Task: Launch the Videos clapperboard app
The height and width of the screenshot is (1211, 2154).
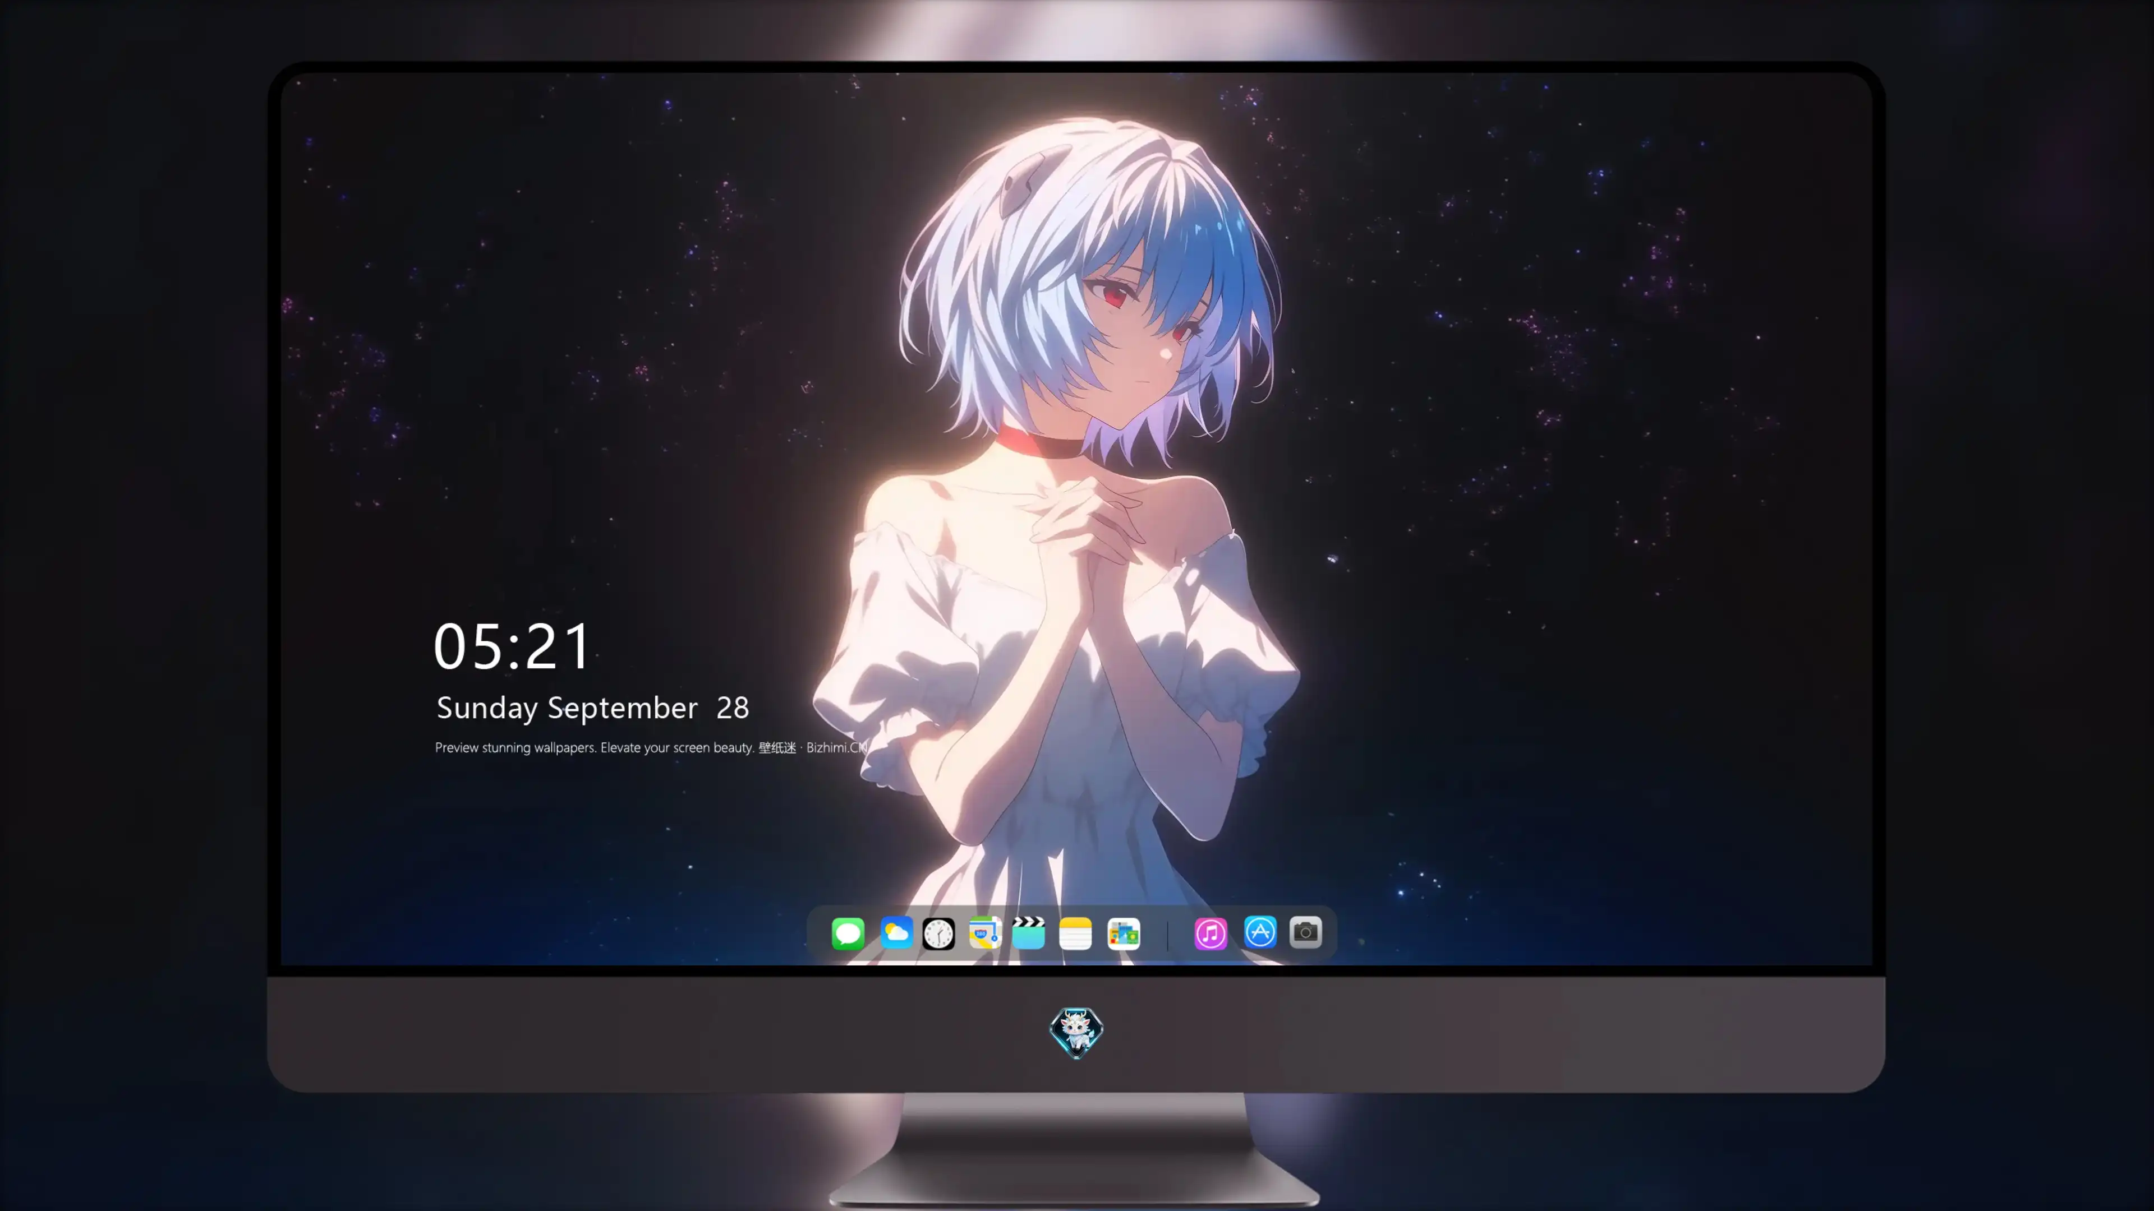Action: [x=1029, y=933]
